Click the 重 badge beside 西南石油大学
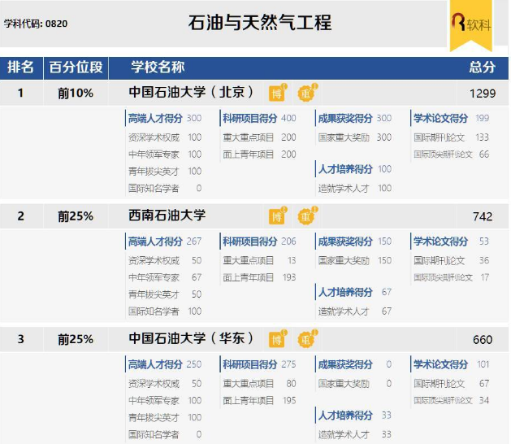The image size is (511, 444). (305, 216)
